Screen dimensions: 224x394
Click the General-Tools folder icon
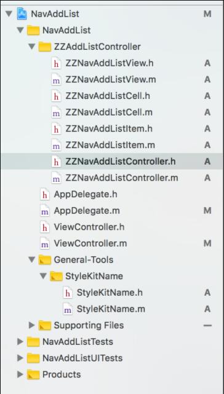click(x=45, y=260)
